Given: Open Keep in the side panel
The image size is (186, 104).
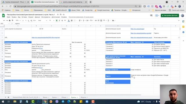Looking at the screenshot, I should pos(183,27).
